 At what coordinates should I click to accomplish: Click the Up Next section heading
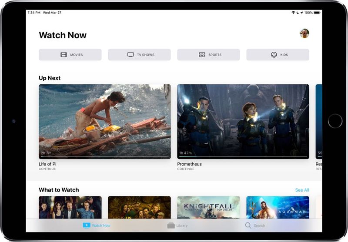point(50,78)
